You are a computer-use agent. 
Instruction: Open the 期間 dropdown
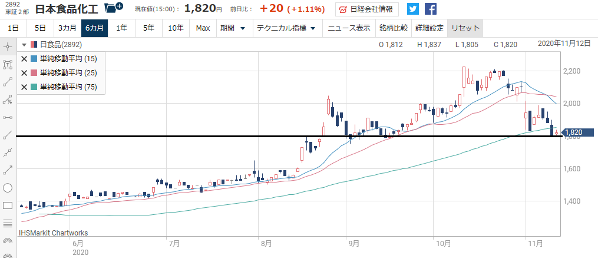[233, 28]
